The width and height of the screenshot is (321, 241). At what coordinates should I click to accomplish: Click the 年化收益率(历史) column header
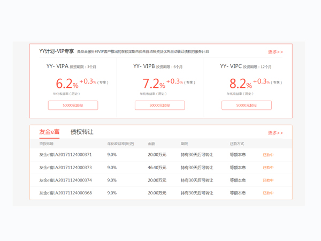click(x=120, y=144)
